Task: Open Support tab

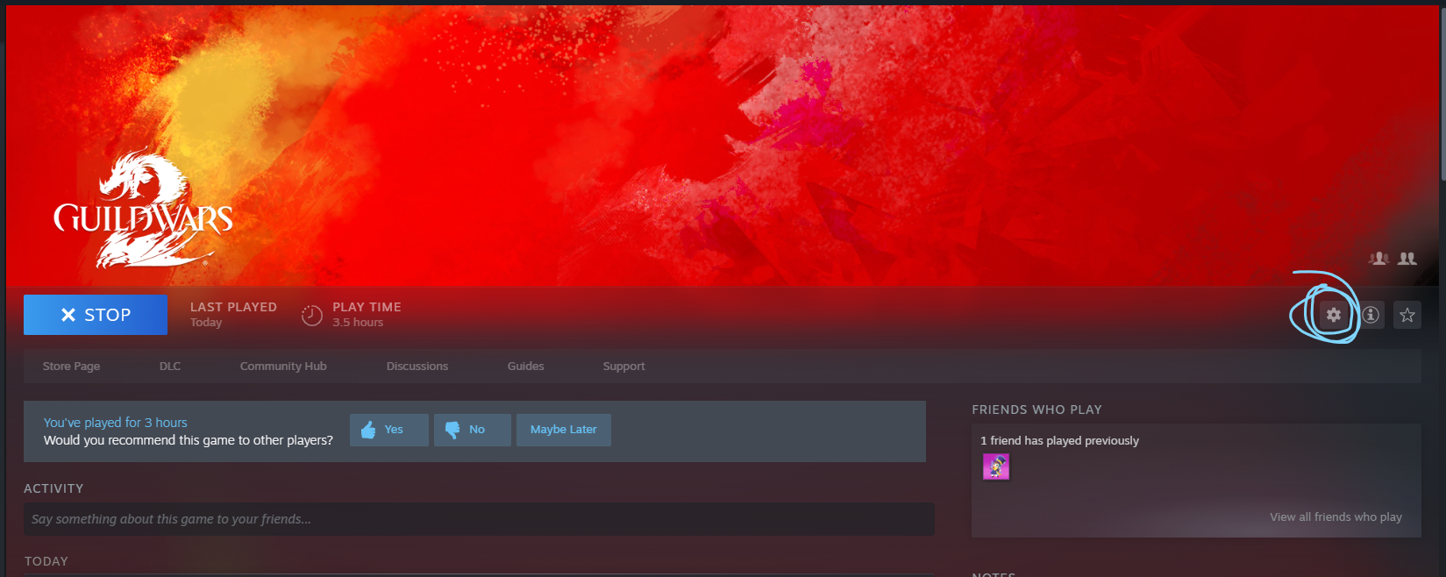Action: point(624,367)
